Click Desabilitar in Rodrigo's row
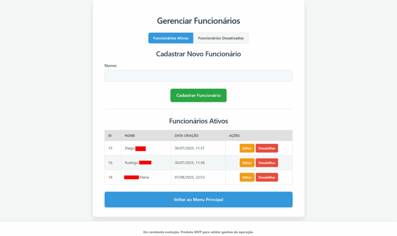Viewport: 397px width, 236px height. [x=267, y=163]
